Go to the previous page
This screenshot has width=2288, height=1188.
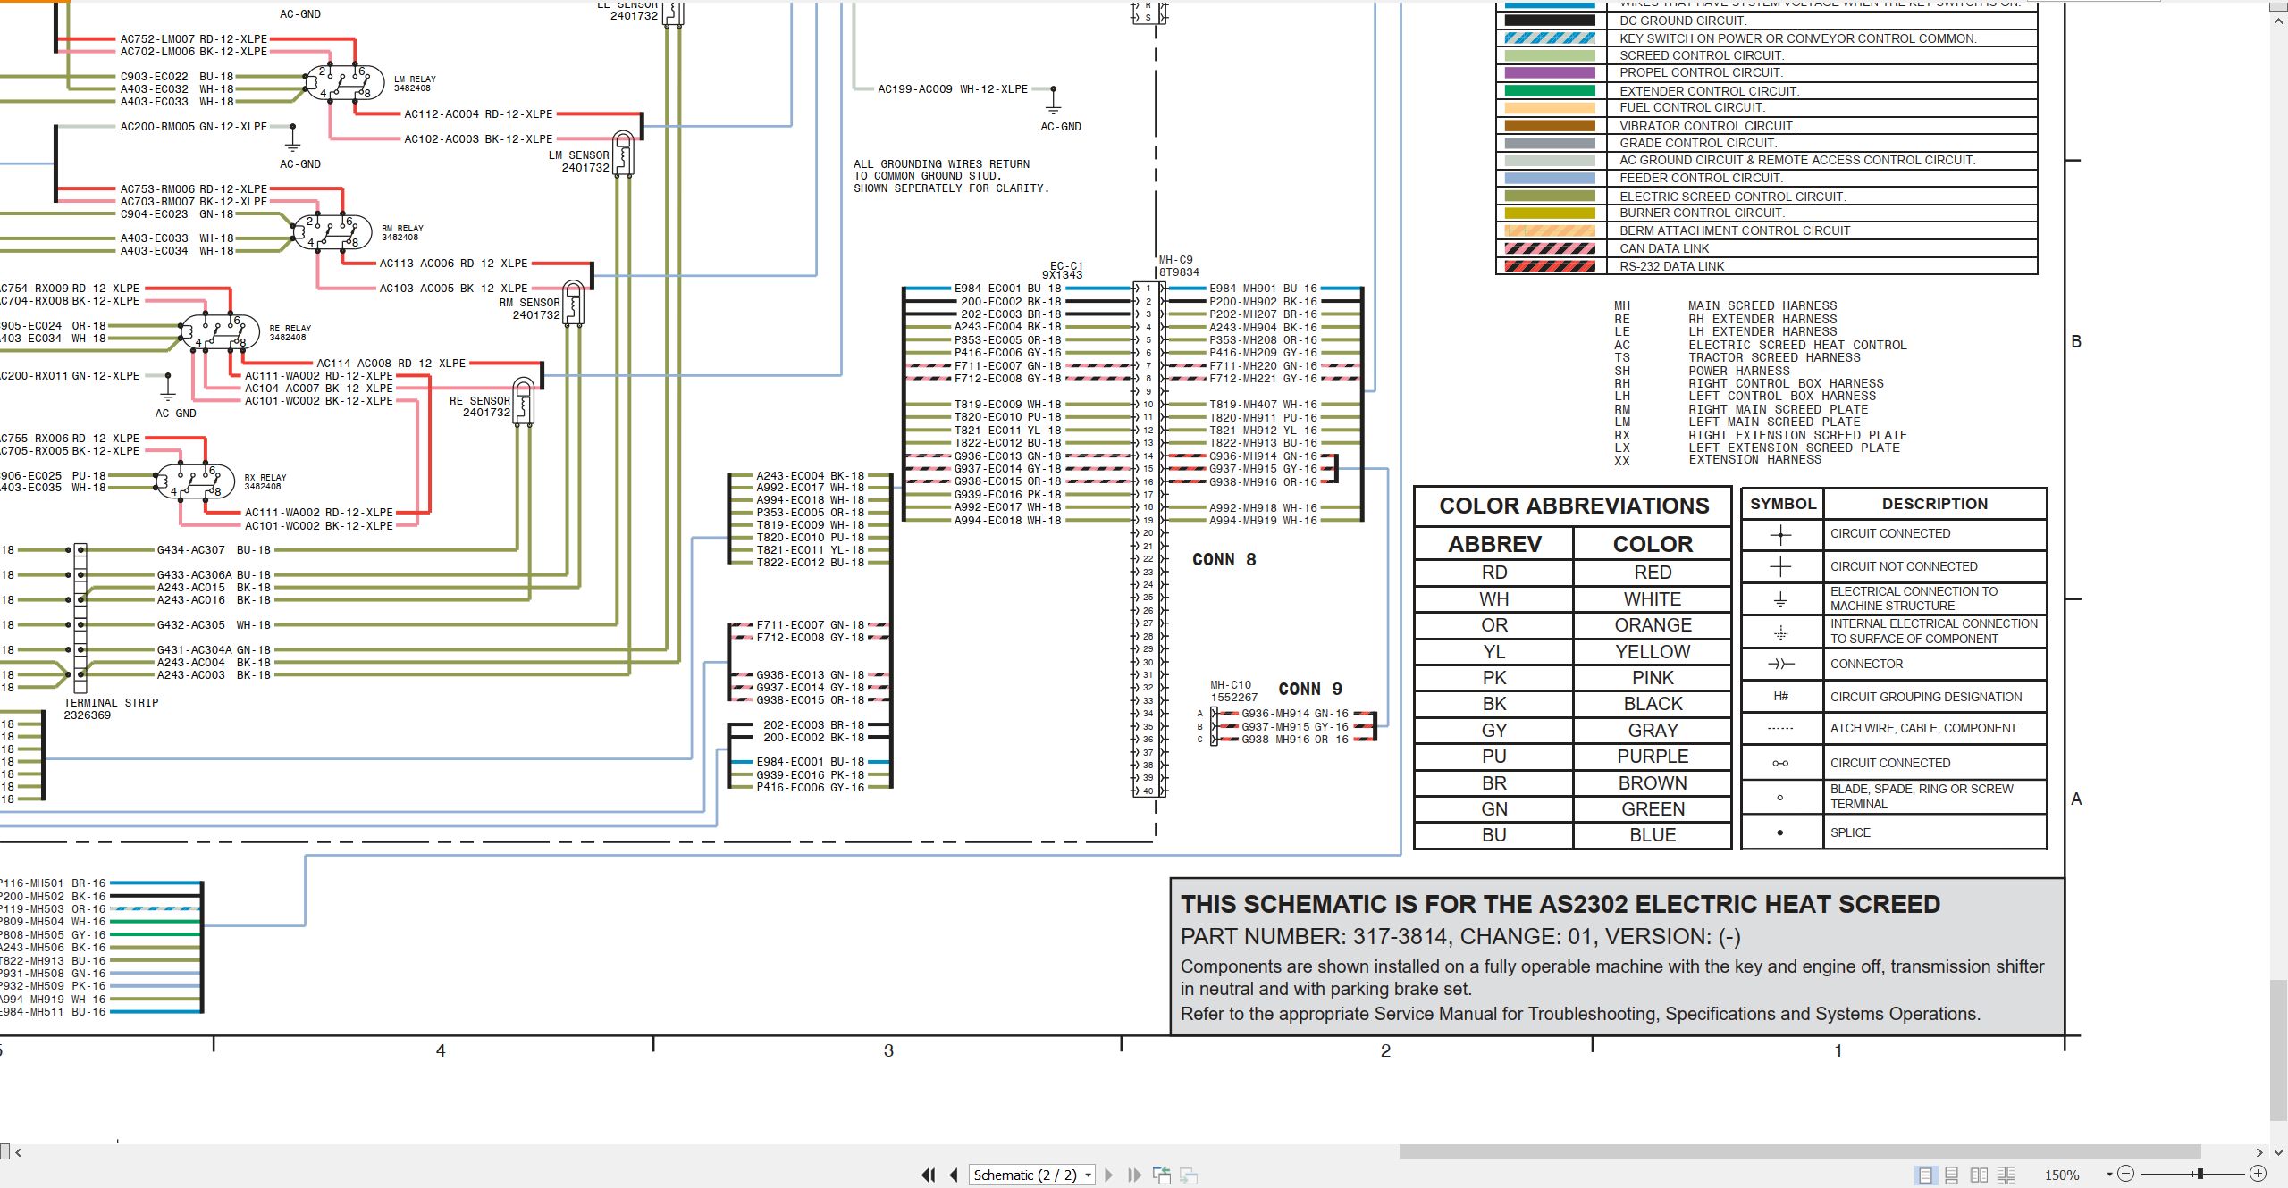pyautogui.click(x=954, y=1175)
